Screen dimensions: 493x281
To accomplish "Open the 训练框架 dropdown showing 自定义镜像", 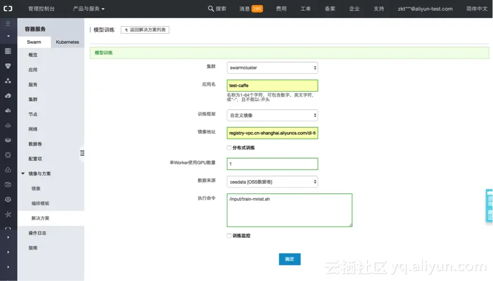I will tap(272, 115).
